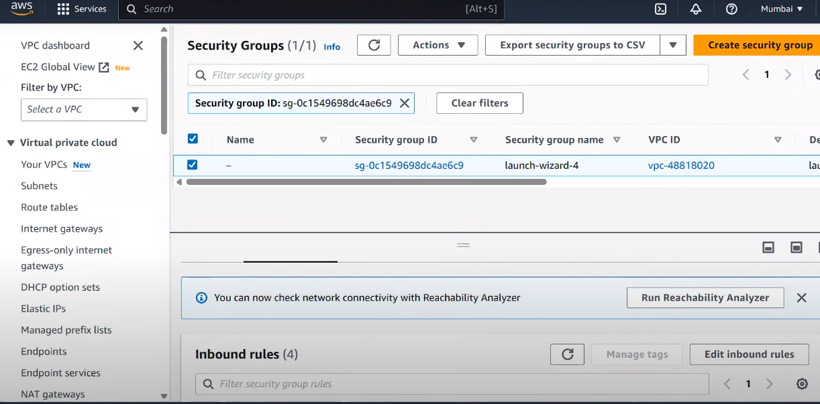Toggle the select-all header checkbox
This screenshot has width=820, height=404.
coord(193,139)
